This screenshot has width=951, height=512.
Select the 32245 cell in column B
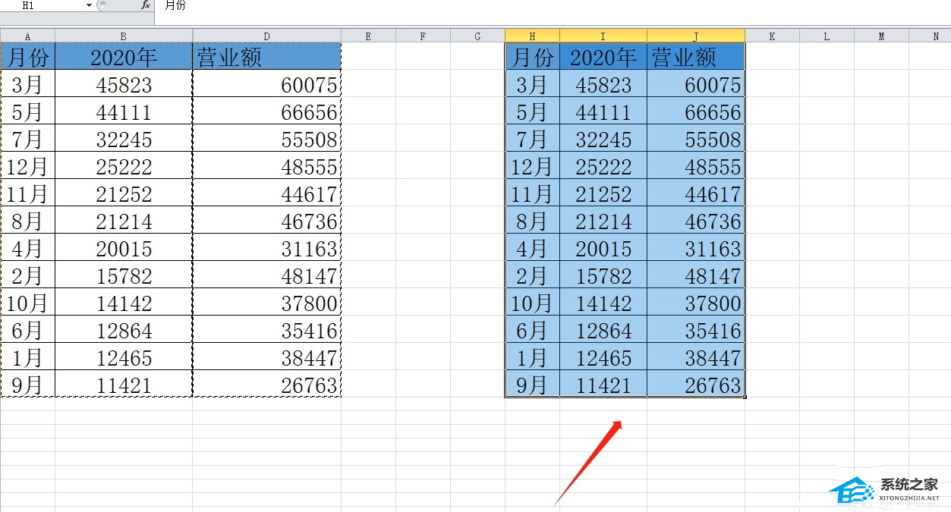pyautogui.click(x=124, y=138)
